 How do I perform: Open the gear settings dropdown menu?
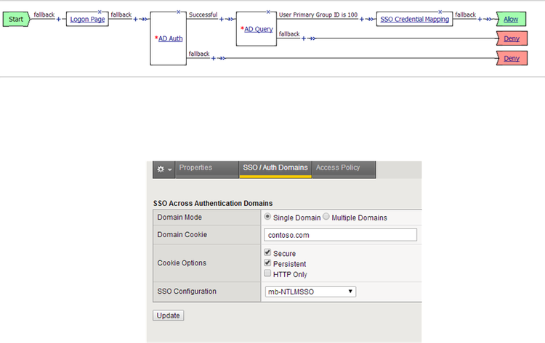(x=163, y=168)
